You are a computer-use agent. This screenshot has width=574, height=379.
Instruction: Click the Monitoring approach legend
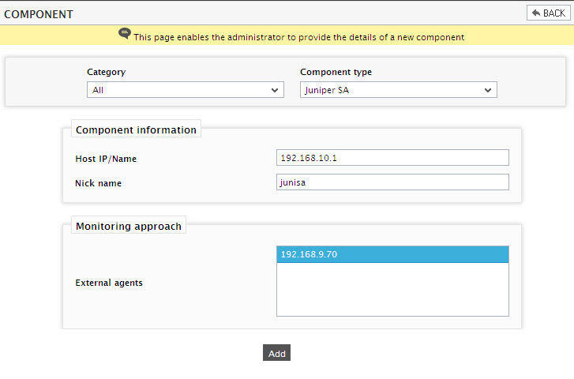[129, 226]
